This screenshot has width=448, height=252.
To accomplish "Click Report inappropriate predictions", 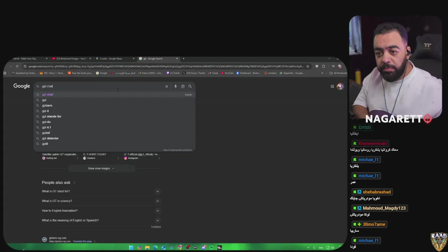I will (177, 150).
